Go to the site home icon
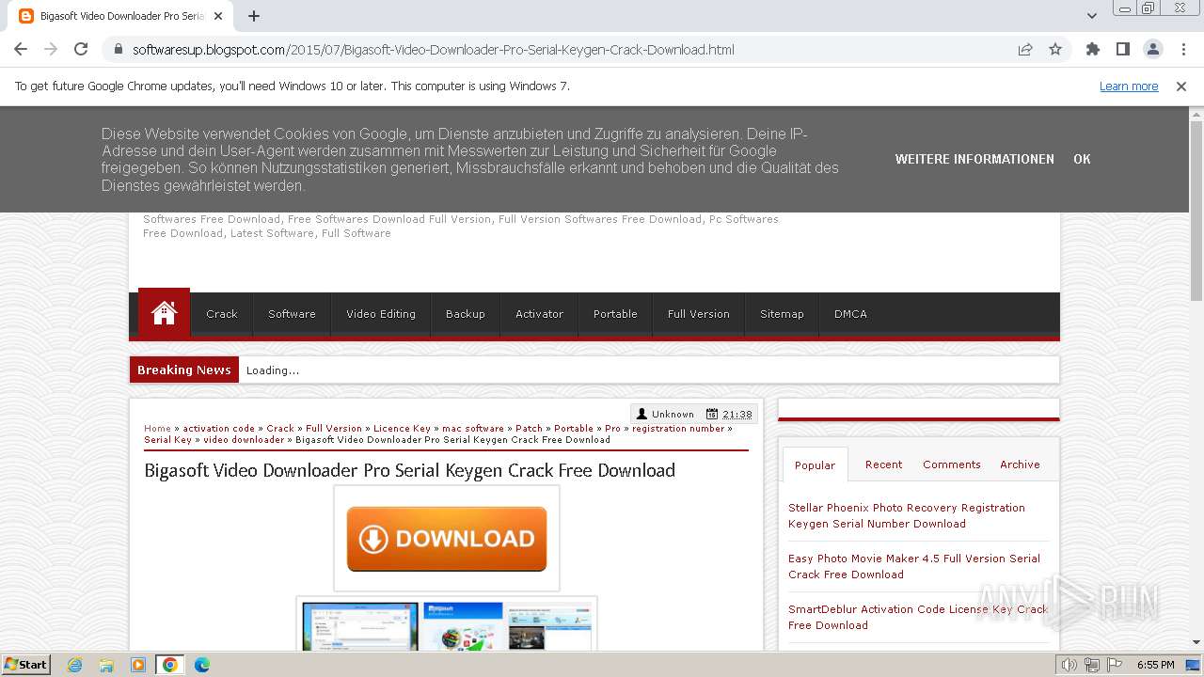 [x=164, y=313]
